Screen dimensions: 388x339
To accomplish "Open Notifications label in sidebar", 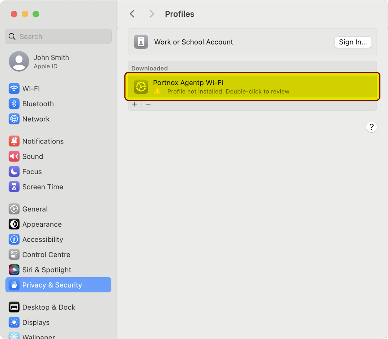I will (x=43, y=141).
